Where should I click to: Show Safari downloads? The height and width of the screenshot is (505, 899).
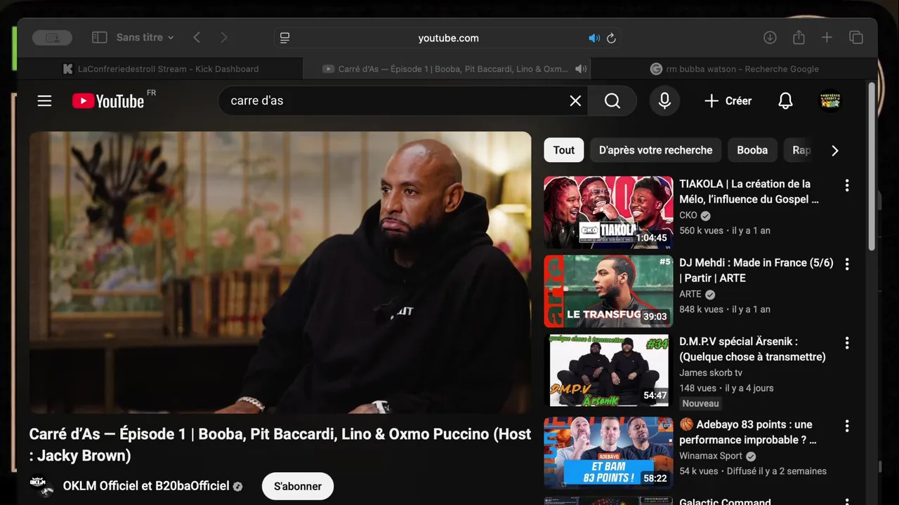tap(770, 38)
